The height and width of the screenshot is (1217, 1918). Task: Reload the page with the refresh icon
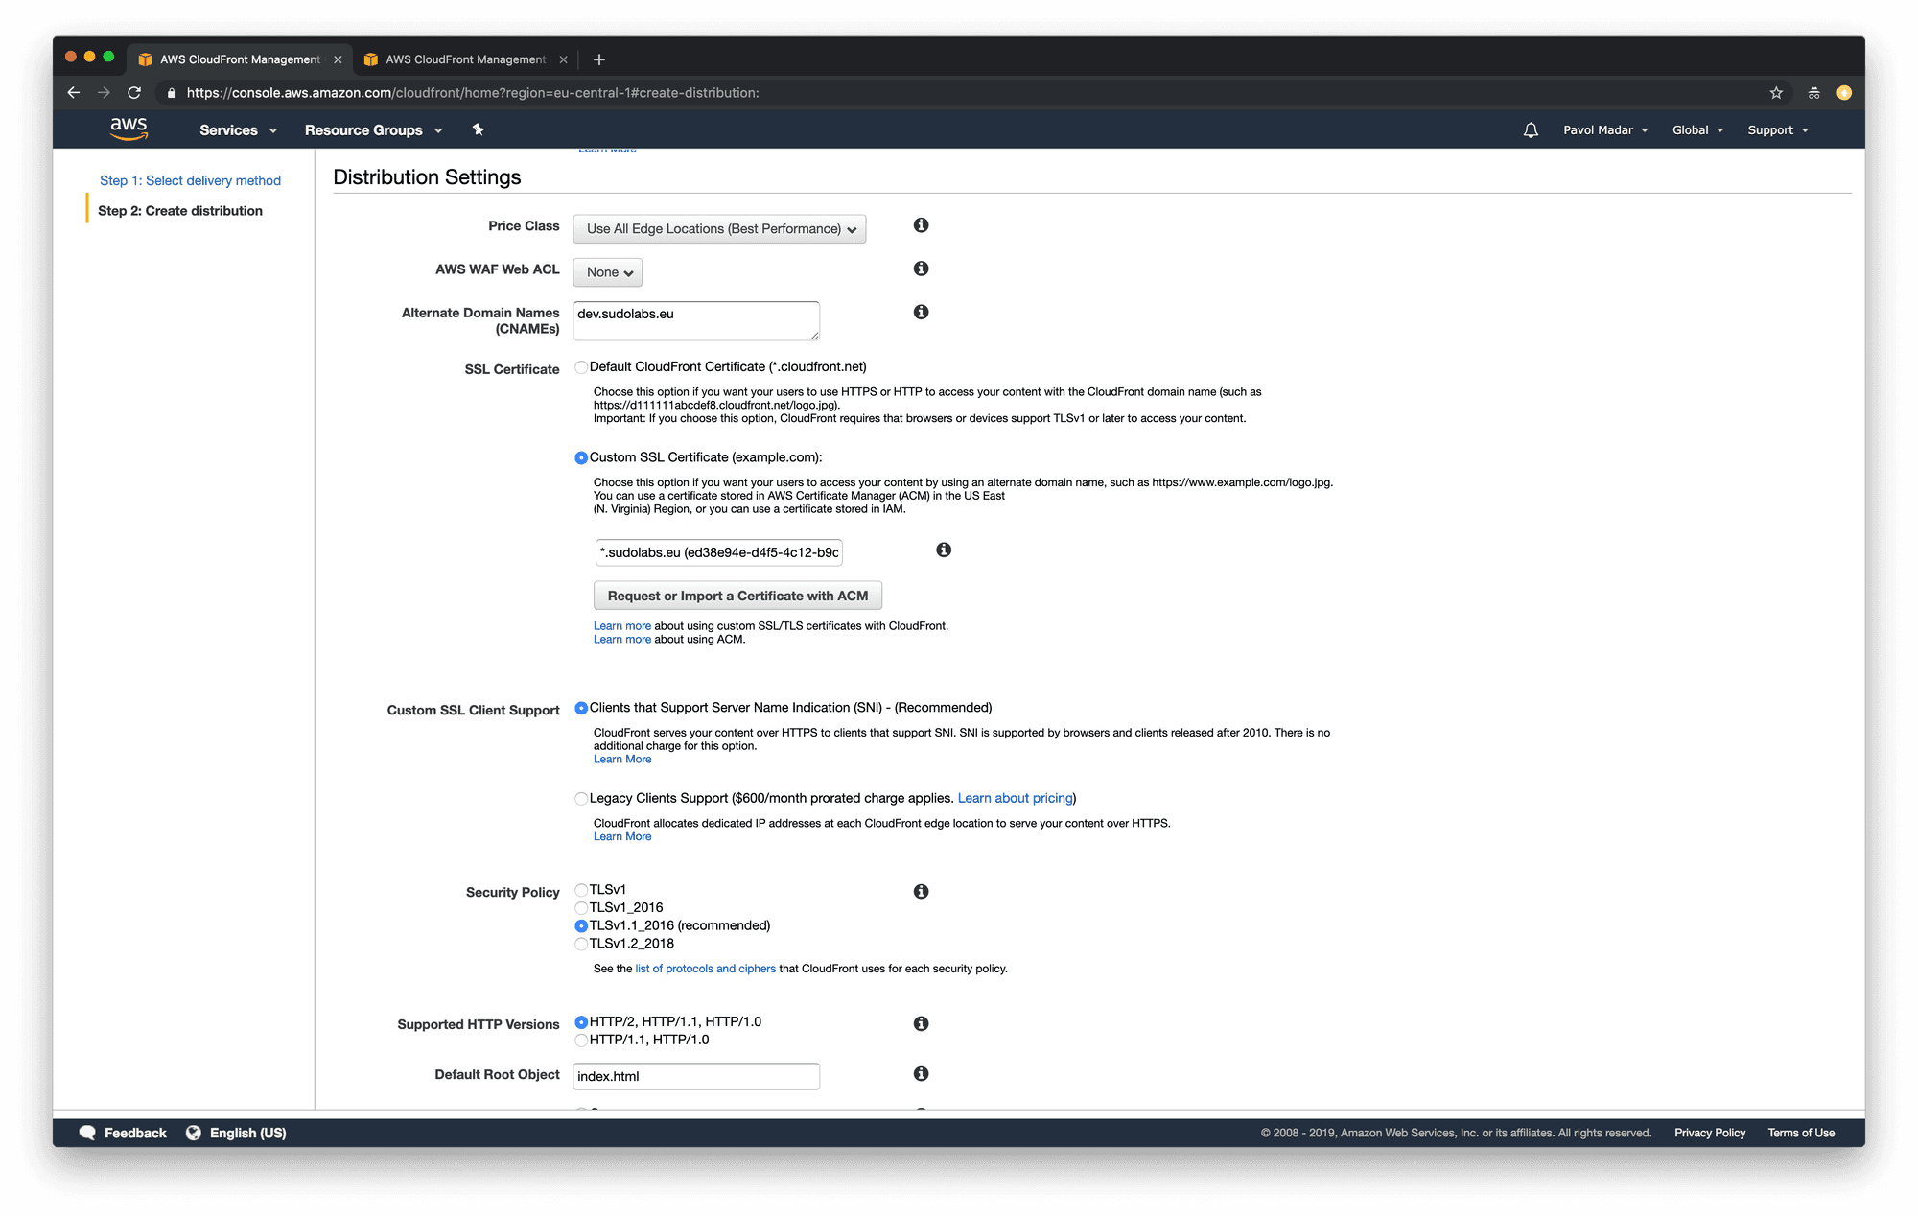134,93
